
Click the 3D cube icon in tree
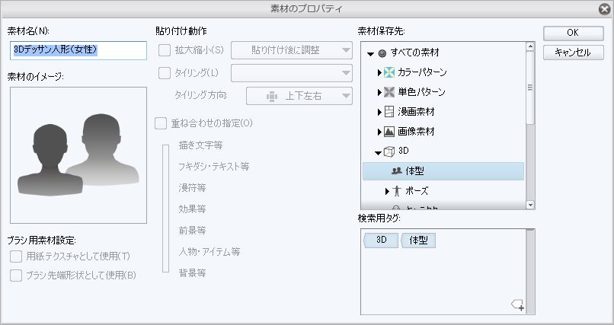[x=389, y=151]
